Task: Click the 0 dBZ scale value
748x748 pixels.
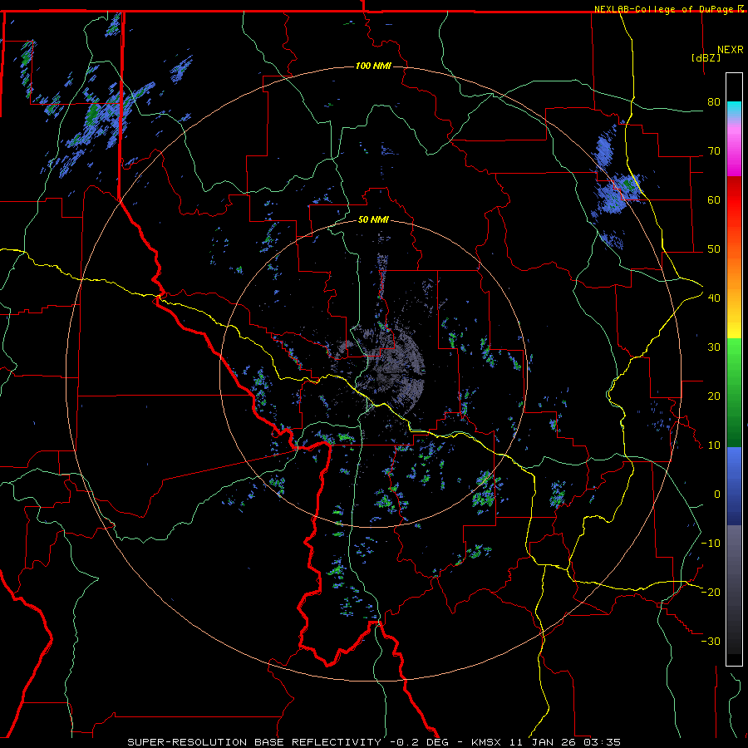Action: (x=717, y=495)
